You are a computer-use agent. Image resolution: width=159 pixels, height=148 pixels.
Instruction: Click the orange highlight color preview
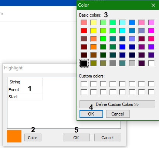pyautogui.click(x=14, y=136)
